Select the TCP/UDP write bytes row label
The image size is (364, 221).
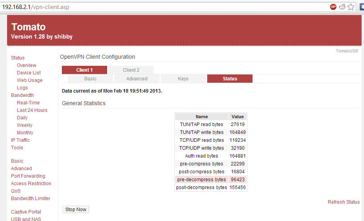[202, 148]
